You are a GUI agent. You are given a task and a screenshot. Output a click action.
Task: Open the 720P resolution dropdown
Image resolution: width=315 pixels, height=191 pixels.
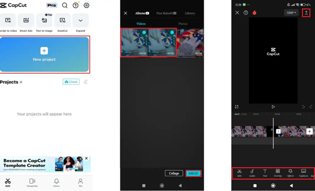(291, 13)
